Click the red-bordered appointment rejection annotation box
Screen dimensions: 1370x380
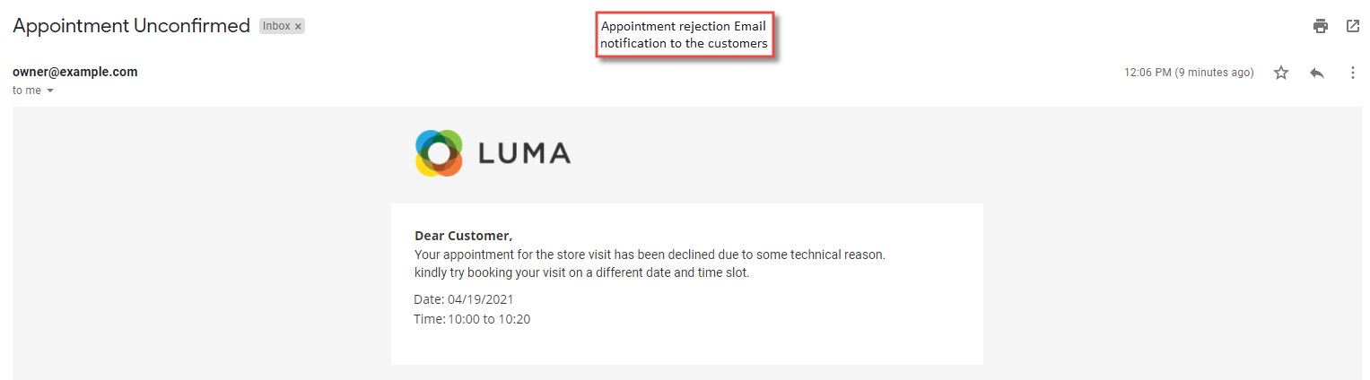pos(685,35)
